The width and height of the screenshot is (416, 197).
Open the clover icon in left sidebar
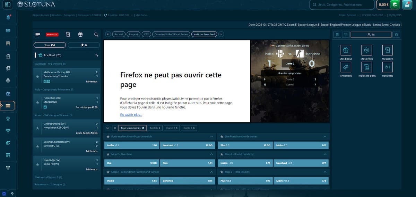coord(8,81)
